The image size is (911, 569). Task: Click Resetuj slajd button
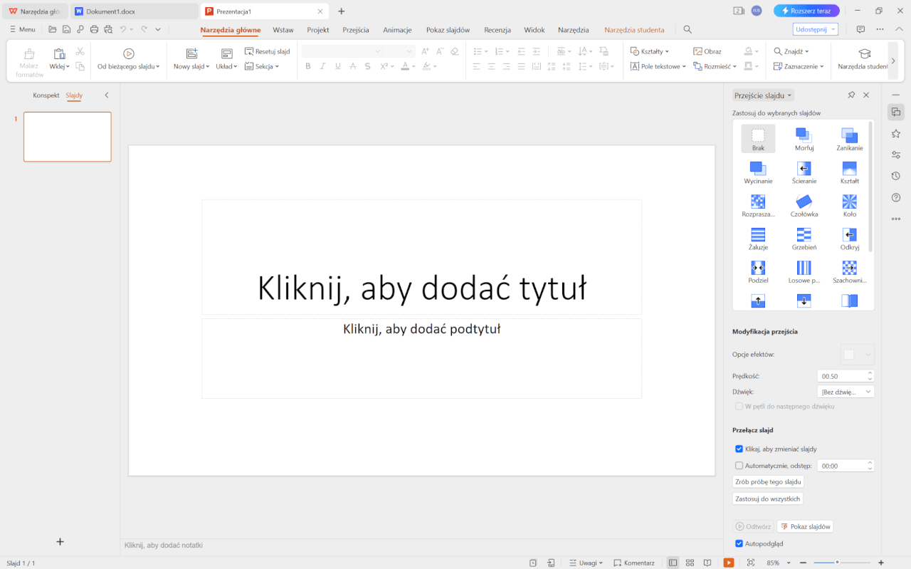tap(268, 51)
